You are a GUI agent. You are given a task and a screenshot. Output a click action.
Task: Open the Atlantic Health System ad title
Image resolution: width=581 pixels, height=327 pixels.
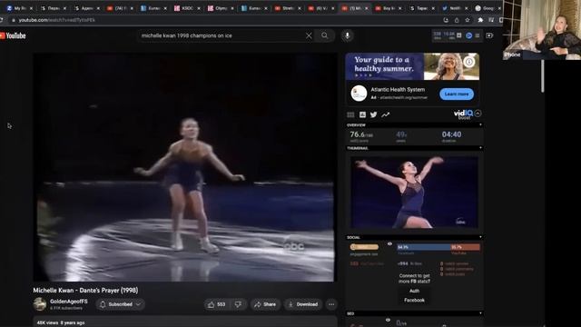(x=398, y=89)
